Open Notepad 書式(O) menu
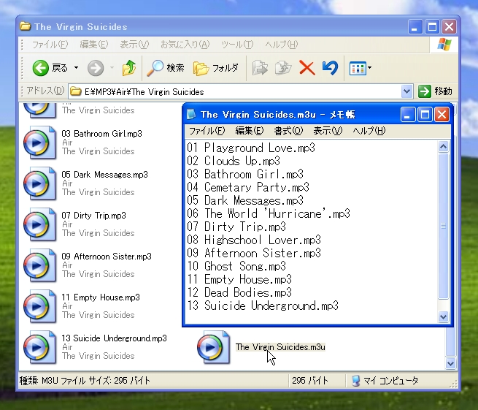Viewport: 478px width, 410px height. 288,131
